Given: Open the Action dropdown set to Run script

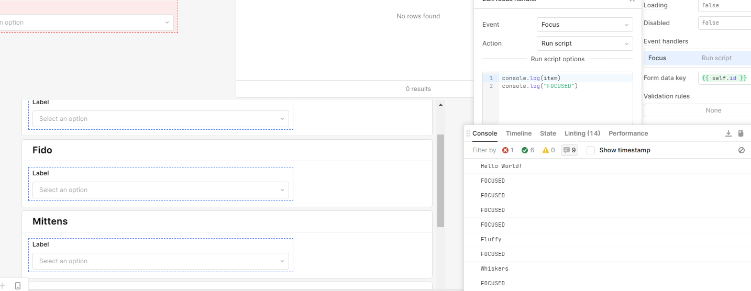Looking at the screenshot, I should coord(584,43).
